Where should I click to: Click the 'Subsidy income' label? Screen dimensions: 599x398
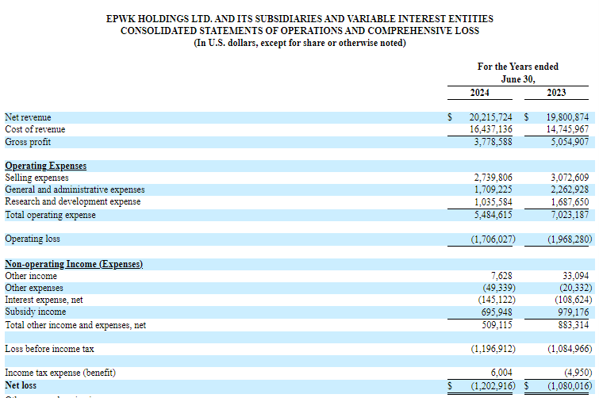point(36,312)
